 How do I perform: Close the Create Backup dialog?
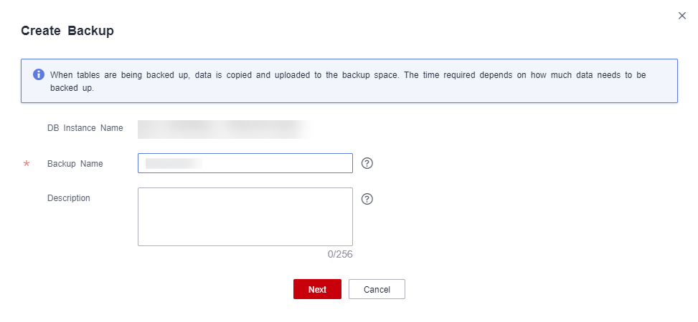[682, 15]
